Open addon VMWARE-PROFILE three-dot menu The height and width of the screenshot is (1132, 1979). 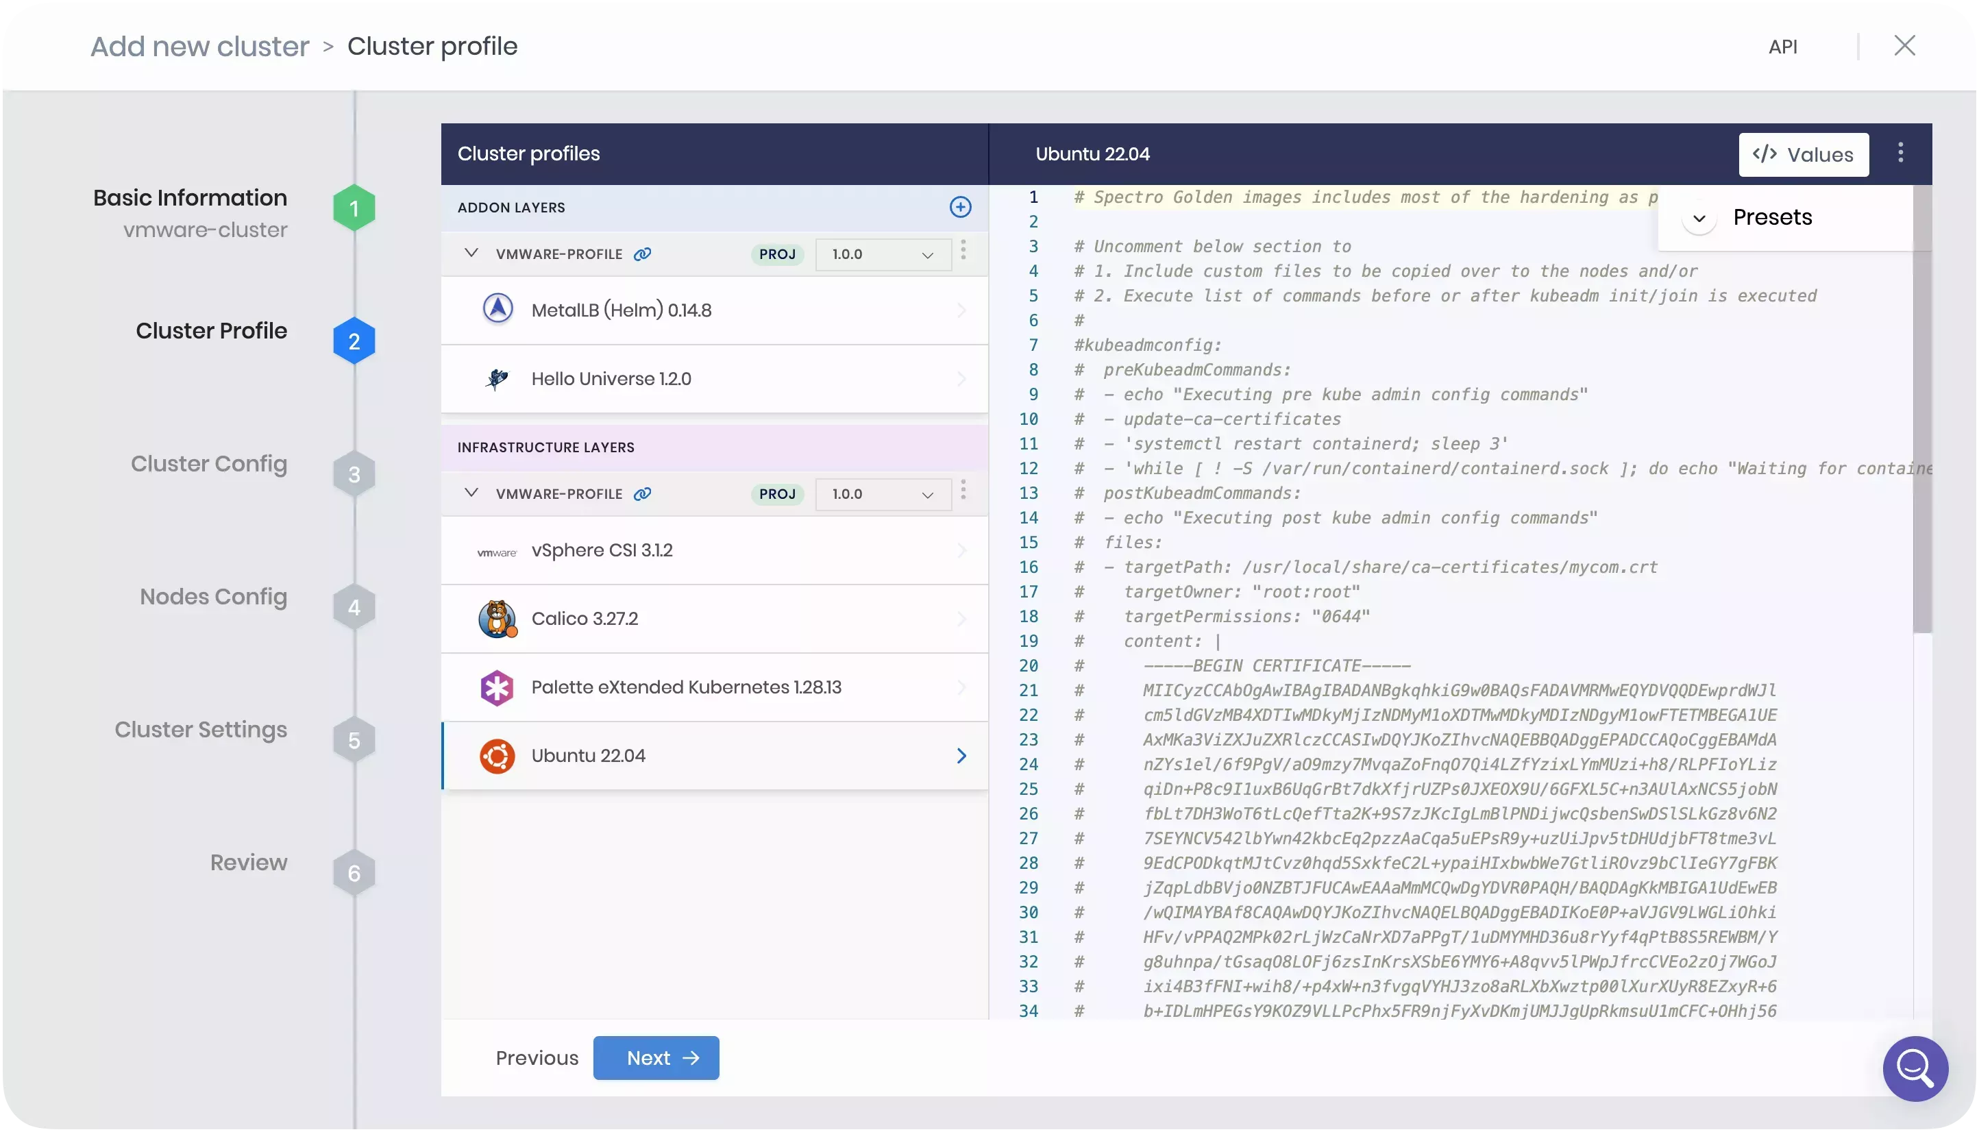point(963,250)
